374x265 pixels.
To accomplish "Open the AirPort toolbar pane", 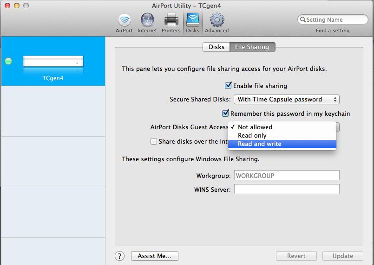I will pyautogui.click(x=124, y=23).
